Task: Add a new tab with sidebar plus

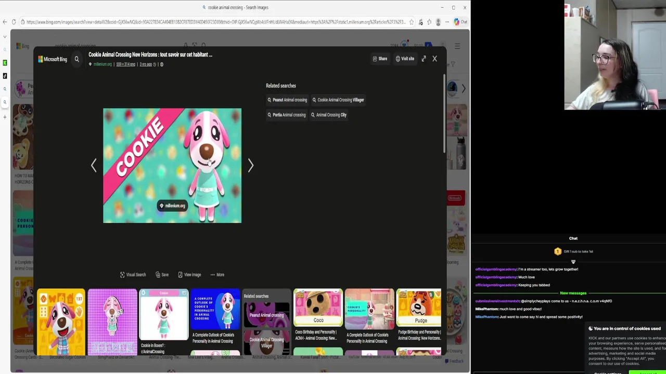Action: [5, 117]
